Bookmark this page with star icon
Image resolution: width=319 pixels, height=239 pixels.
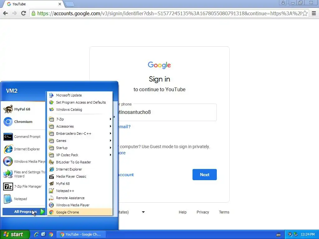pos(305,13)
